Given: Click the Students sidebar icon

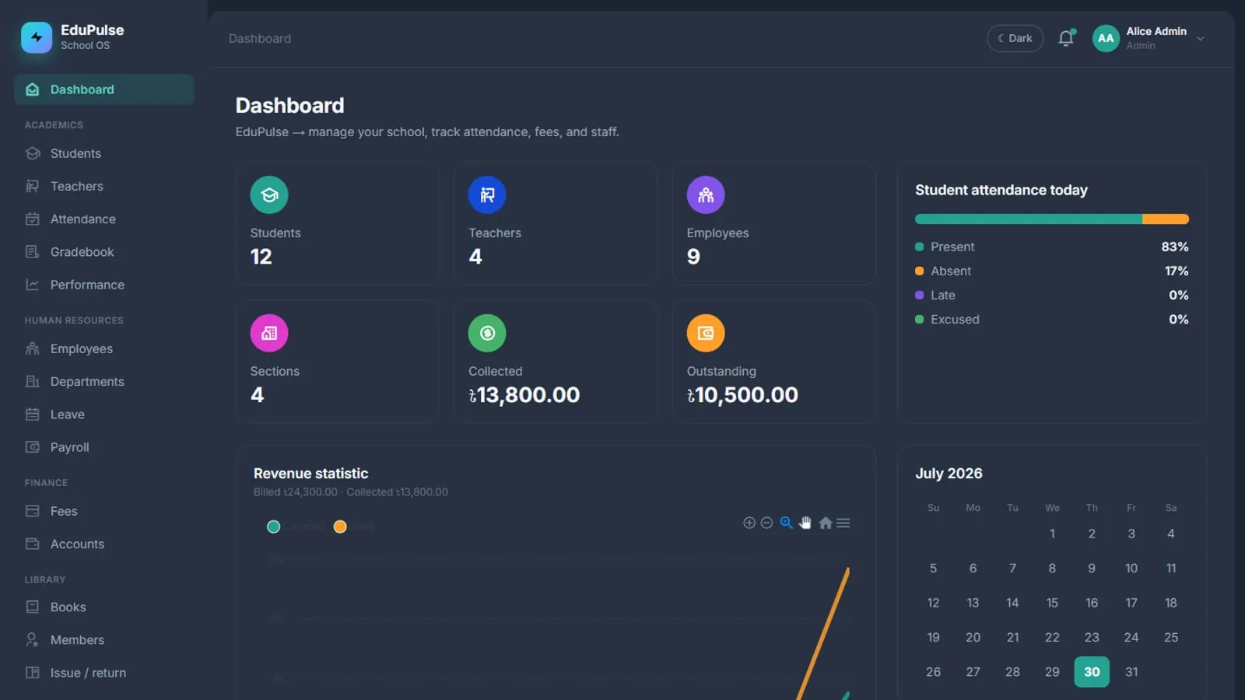Looking at the screenshot, I should point(33,153).
